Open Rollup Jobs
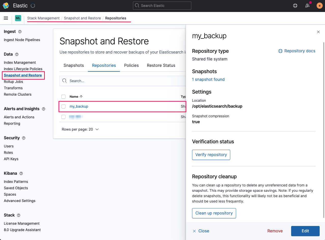This screenshot has width=325, height=240. tap(13, 82)
